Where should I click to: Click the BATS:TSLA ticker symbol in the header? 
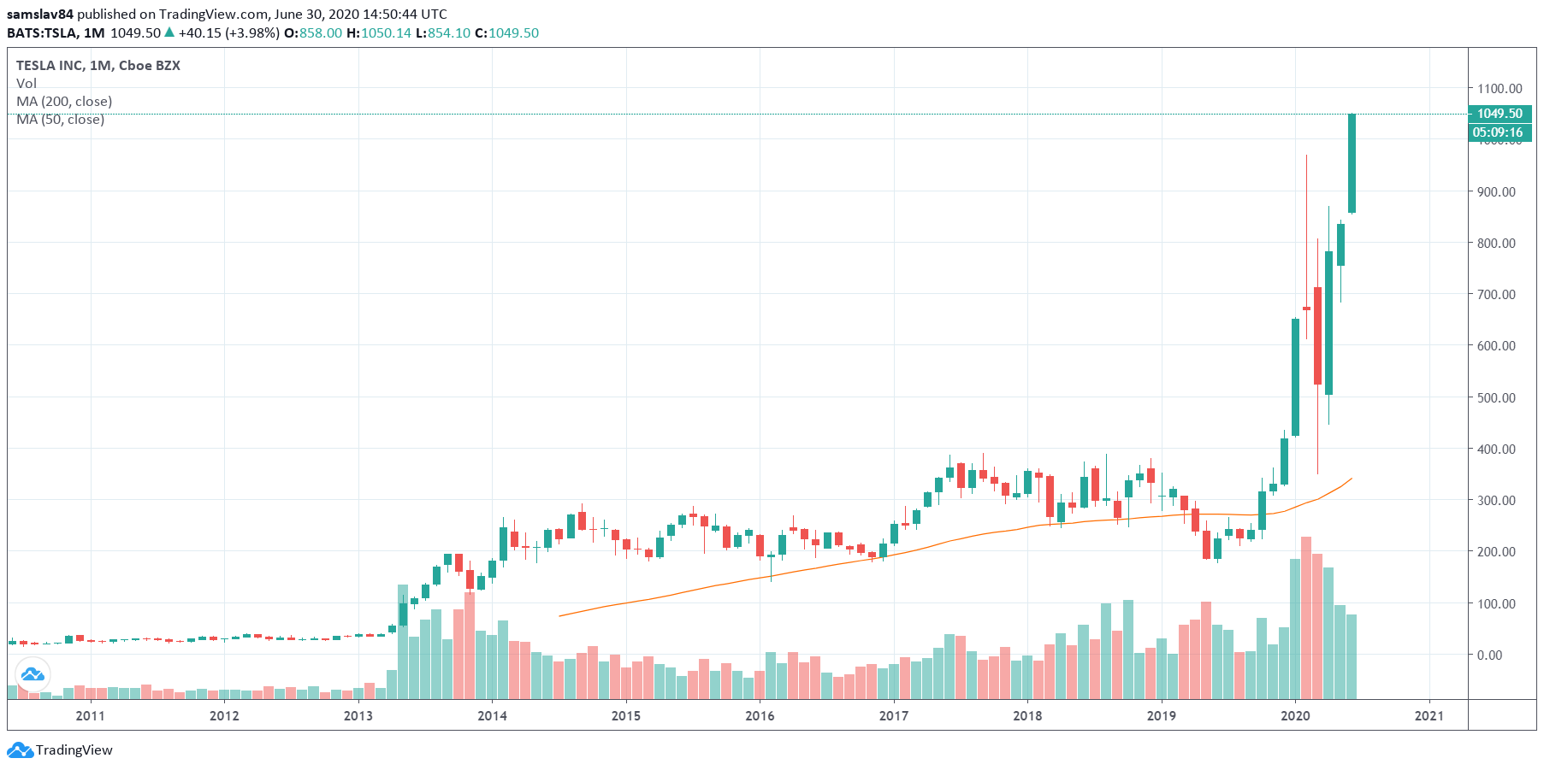pyautogui.click(x=43, y=32)
